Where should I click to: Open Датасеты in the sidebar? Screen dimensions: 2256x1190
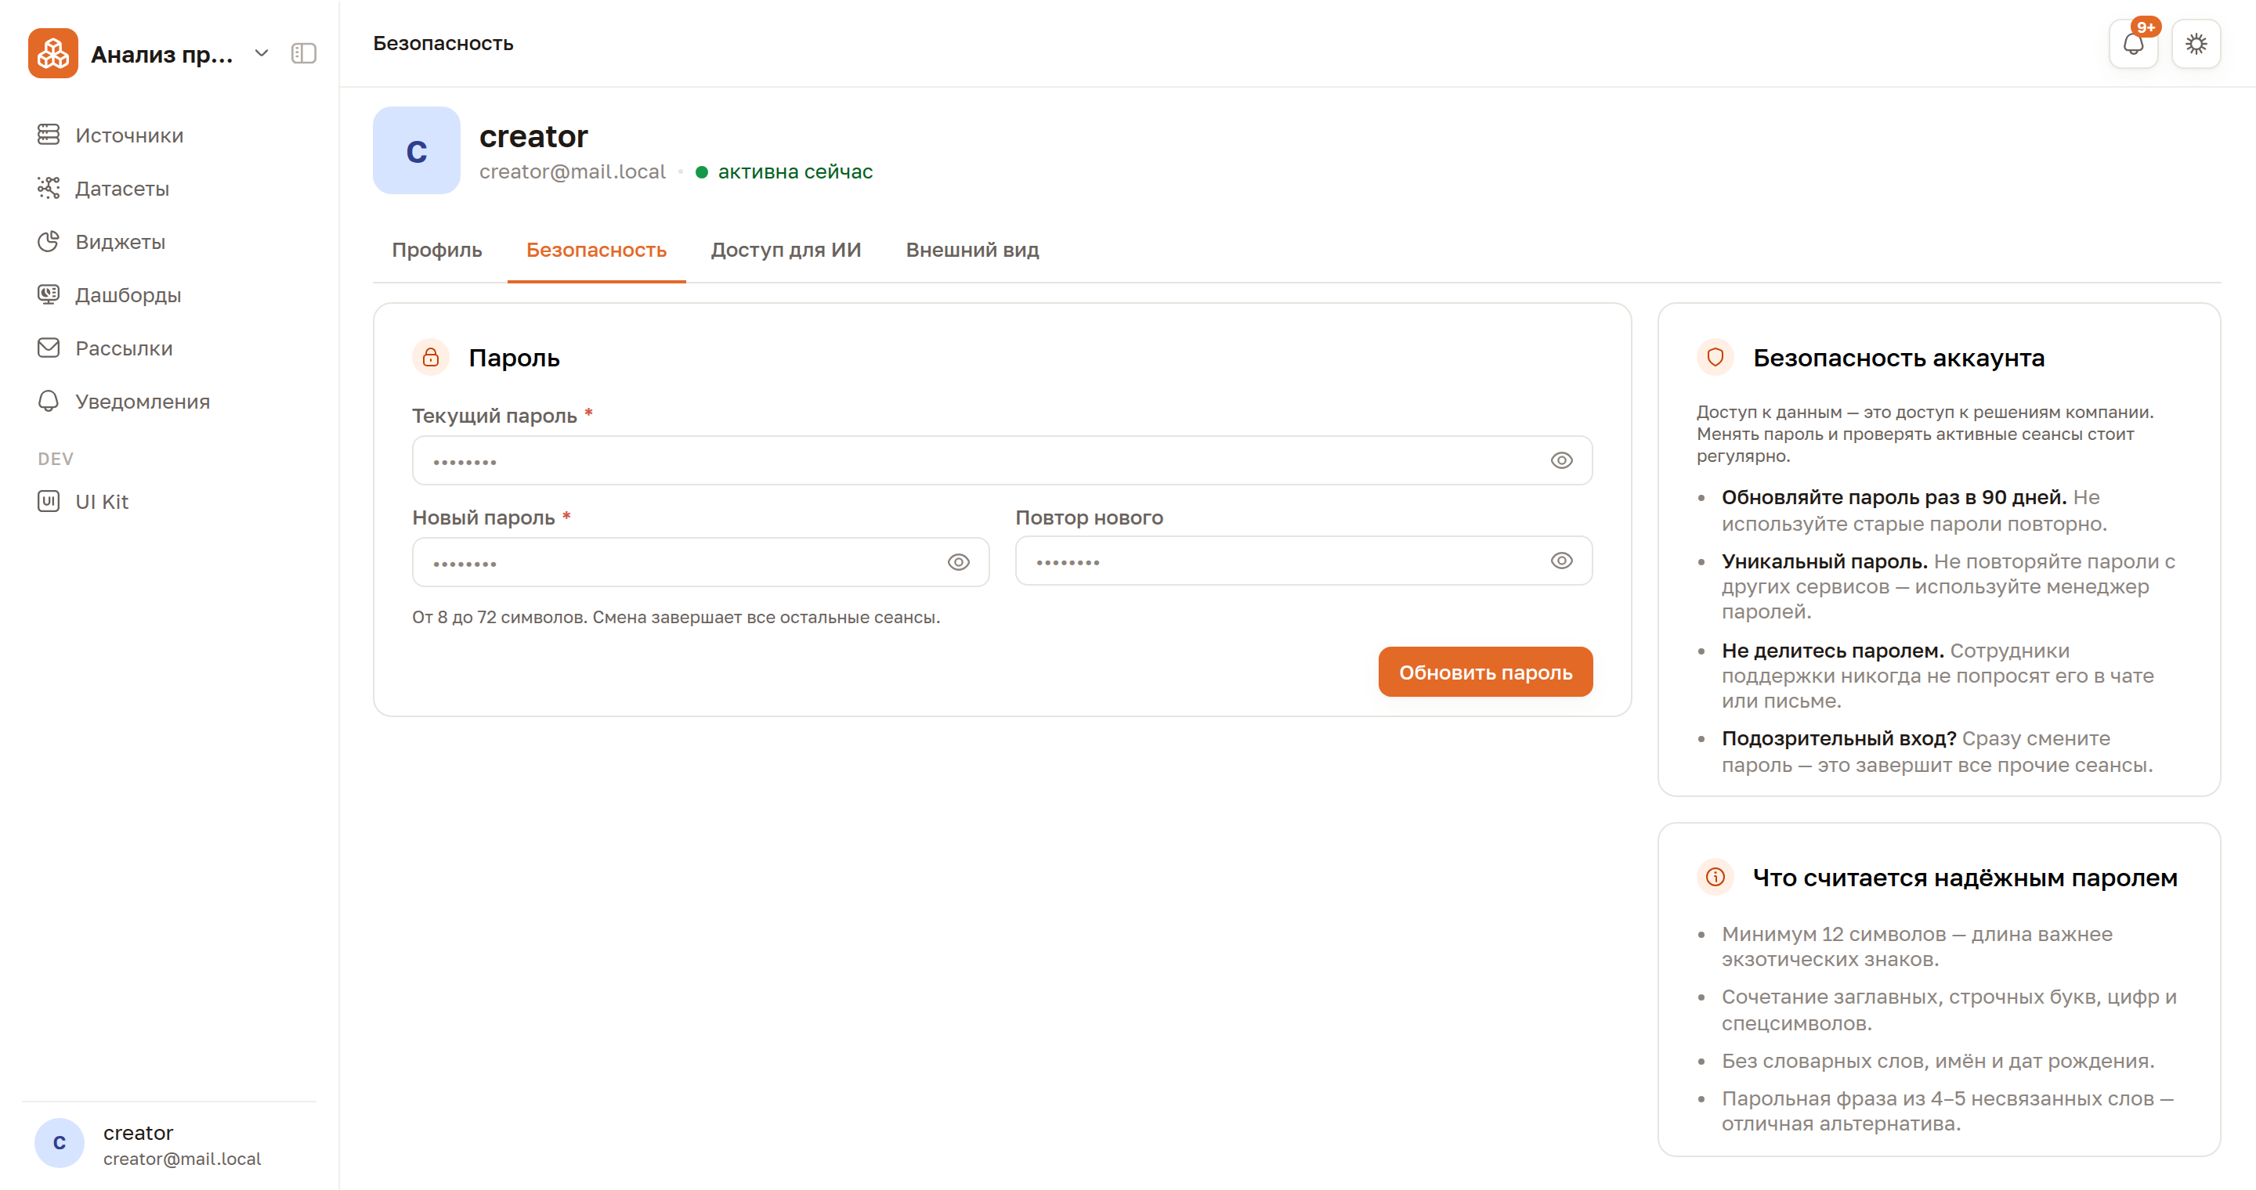(x=169, y=188)
